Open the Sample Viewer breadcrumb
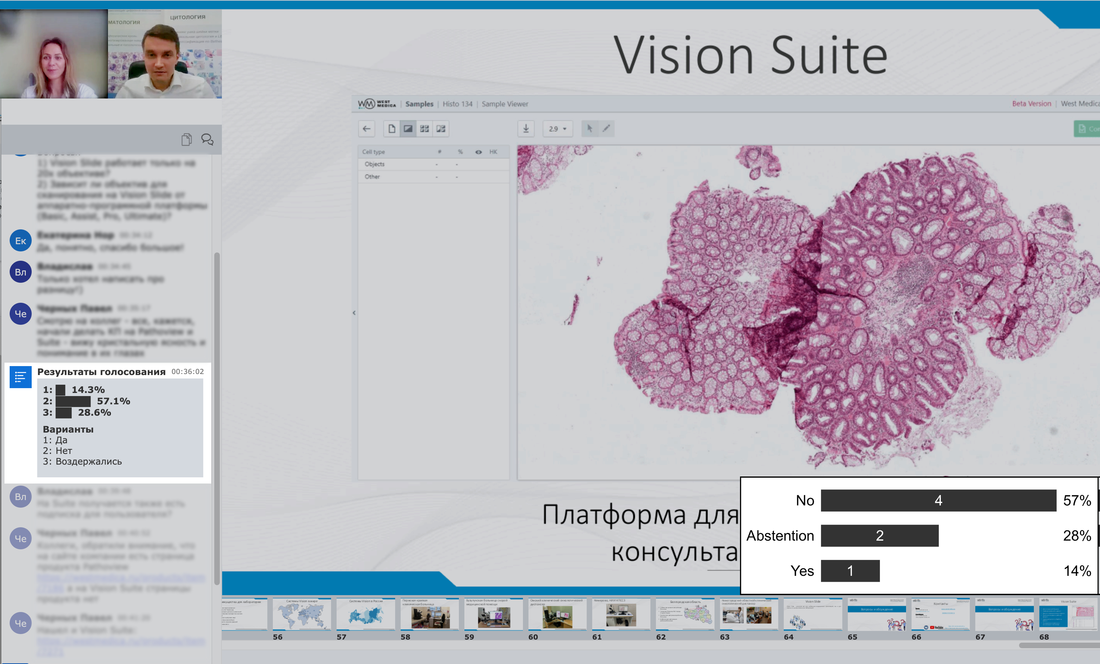Image resolution: width=1100 pixels, height=664 pixels. coord(505,104)
